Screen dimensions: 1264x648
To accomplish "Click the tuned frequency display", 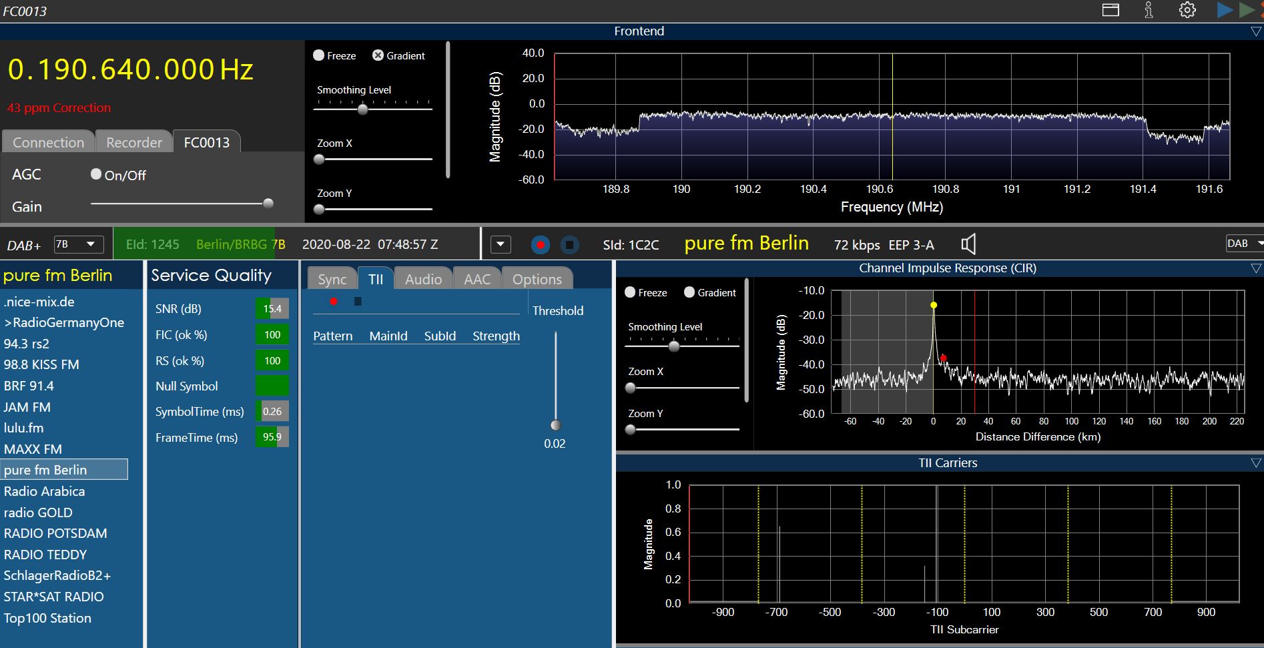I will point(131,69).
